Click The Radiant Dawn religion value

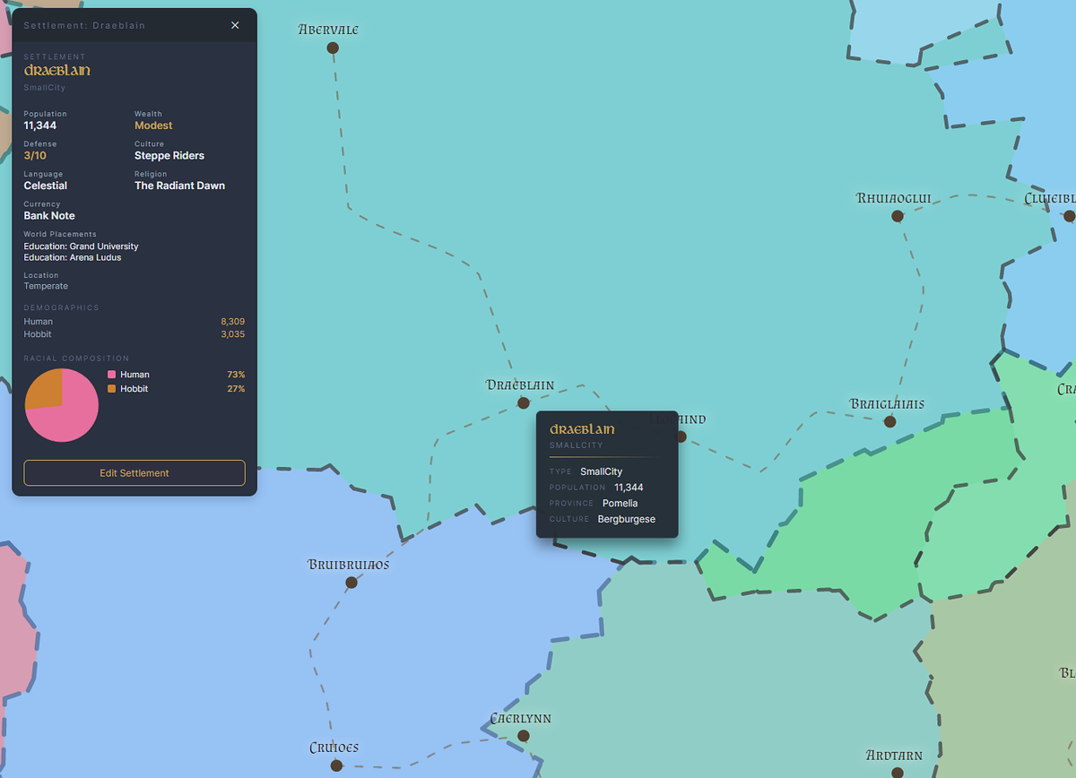pyautogui.click(x=179, y=186)
